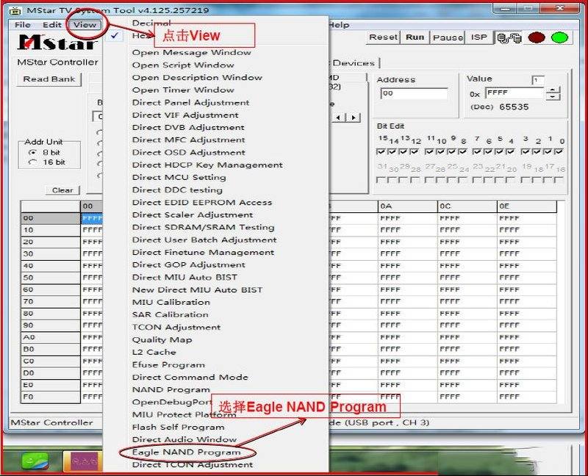
Task: Select Open Script Window menu entry
Action: [x=183, y=65]
